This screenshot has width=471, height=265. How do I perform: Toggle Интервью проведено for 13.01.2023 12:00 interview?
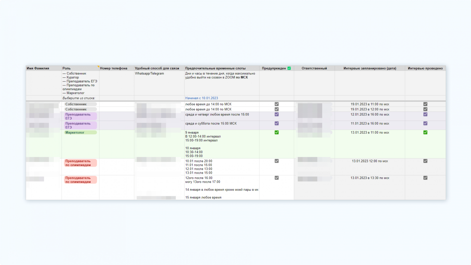[x=425, y=161]
